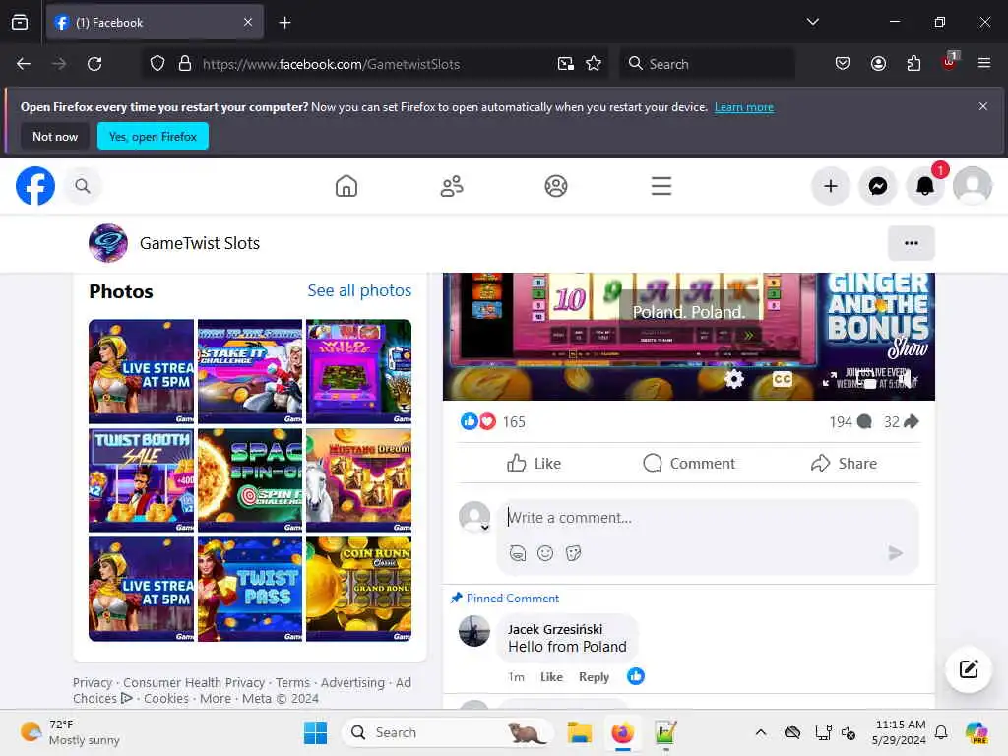Open Facebook home via logo
Screen dimensions: 1008x756
[35, 186]
